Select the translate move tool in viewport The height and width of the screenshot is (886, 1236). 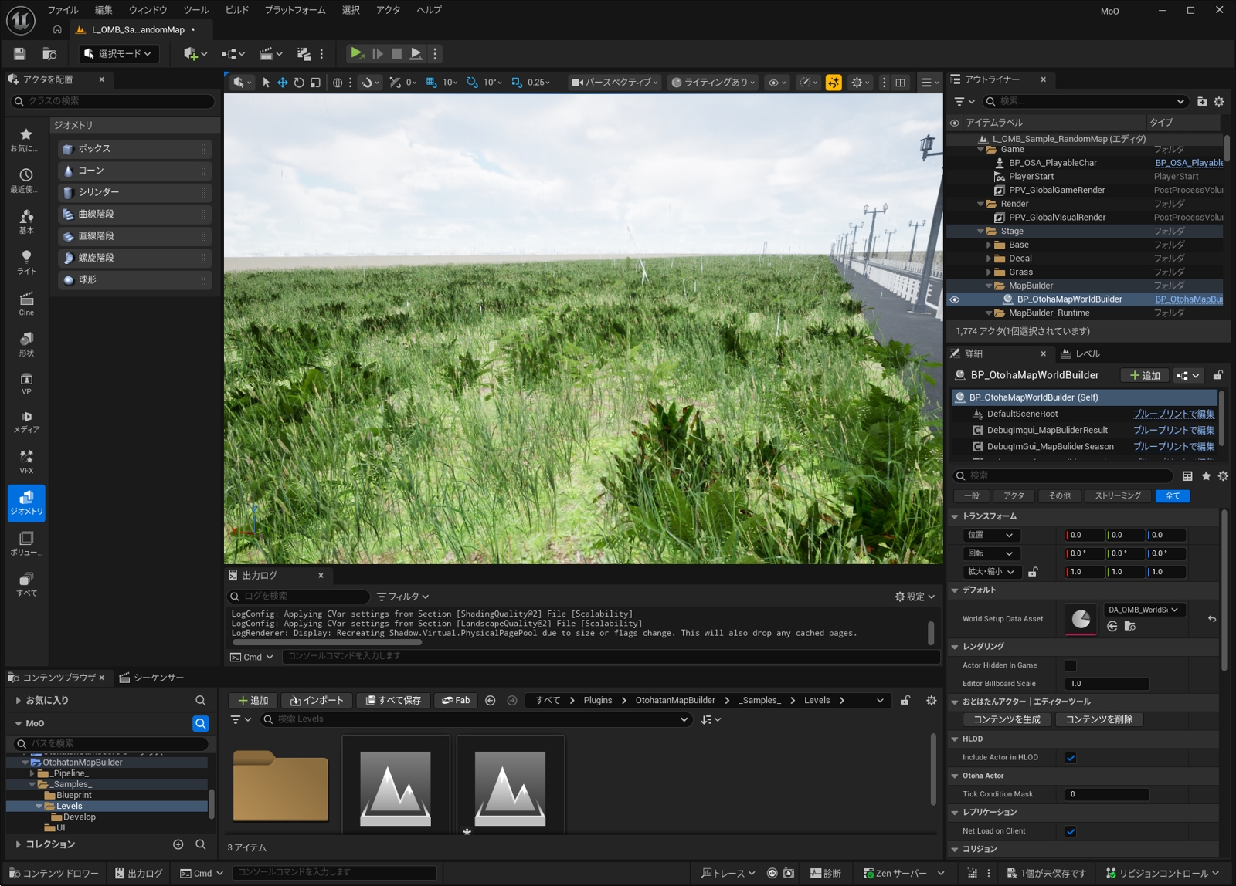(283, 83)
